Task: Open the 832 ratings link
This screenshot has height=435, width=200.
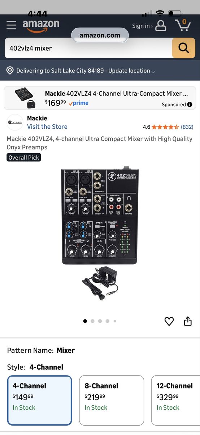Action: [x=187, y=127]
